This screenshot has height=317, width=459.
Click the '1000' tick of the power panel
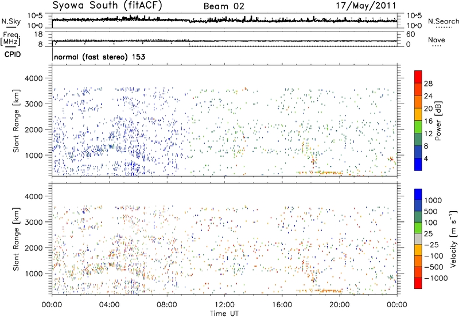click(34, 155)
